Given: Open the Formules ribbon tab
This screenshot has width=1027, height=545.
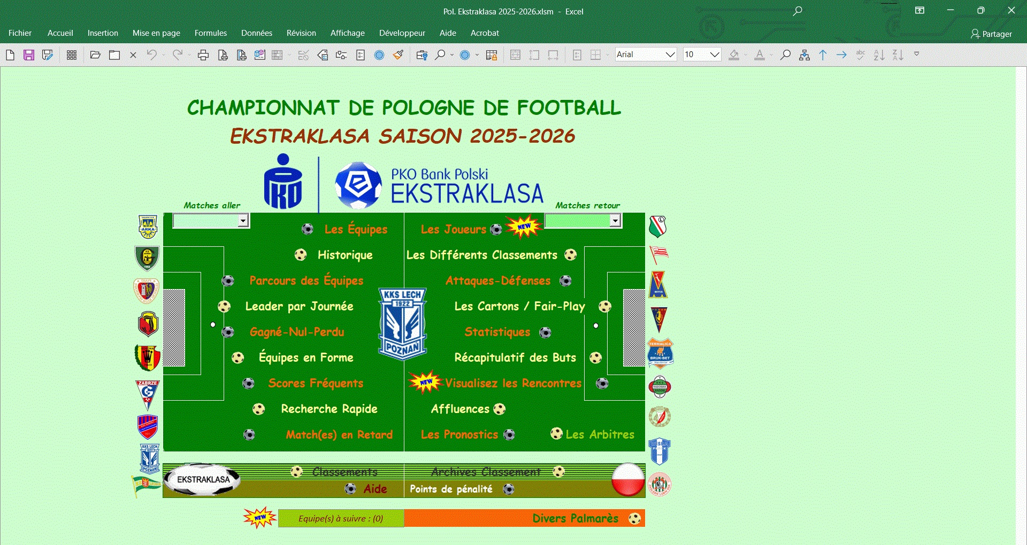Looking at the screenshot, I should (x=210, y=33).
